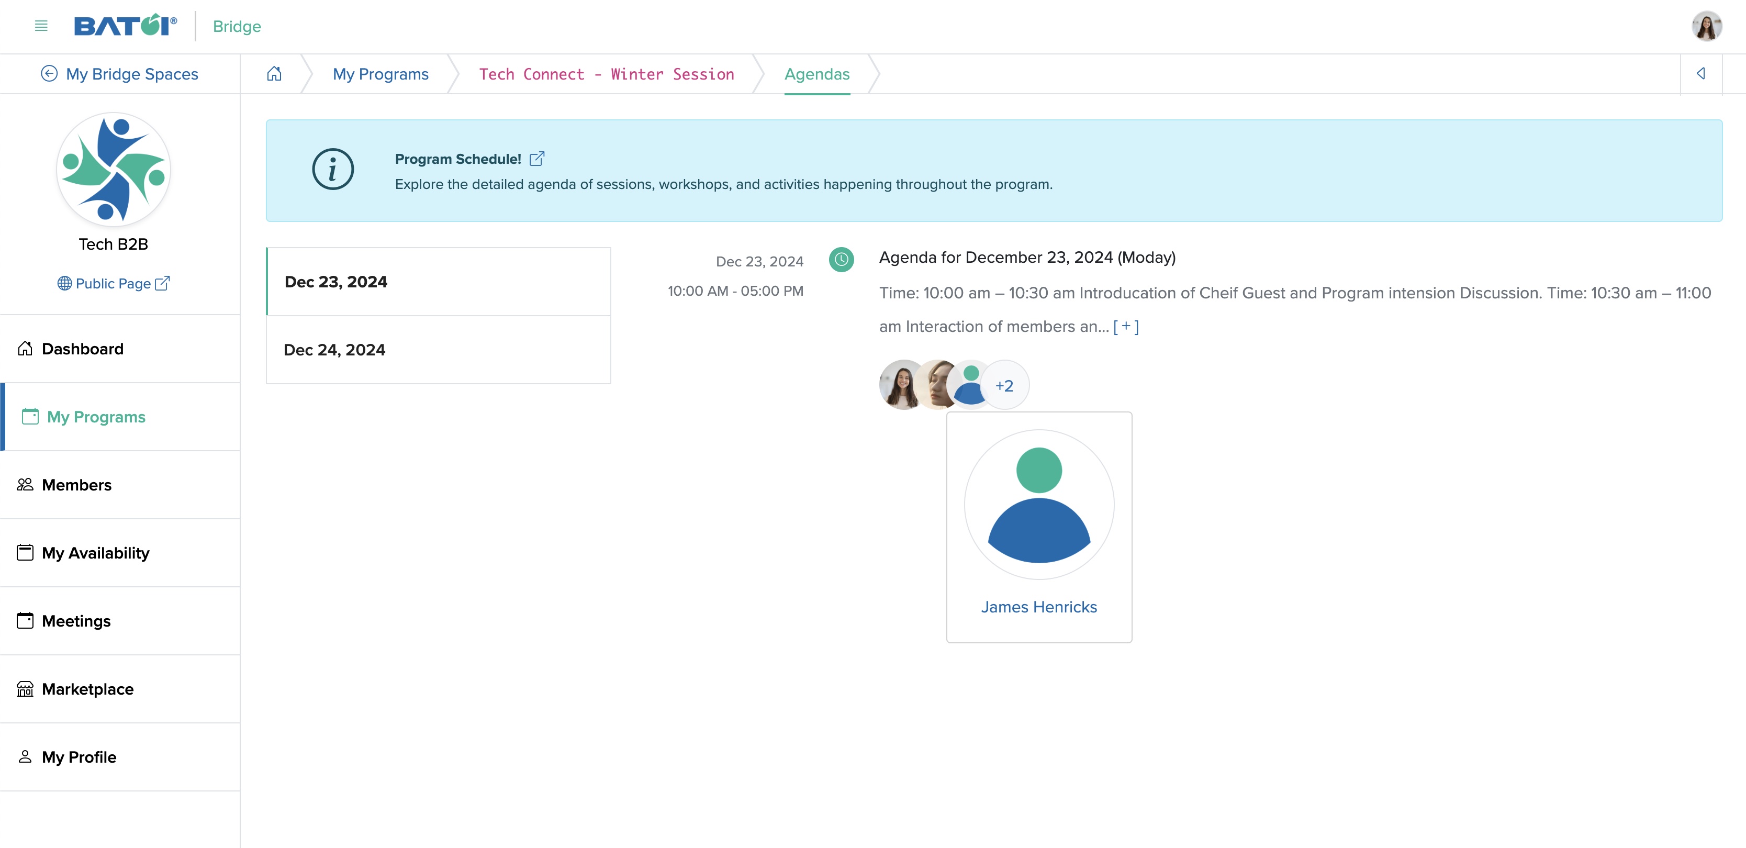Show the +2 more attendees
1746x848 pixels.
[x=1004, y=385]
